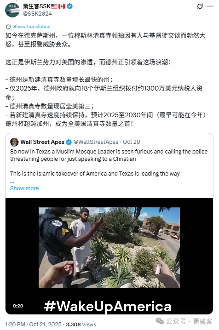Open the SSK2024 profile avatar
The height and width of the screenshot is (330, 219).
click(12, 10)
